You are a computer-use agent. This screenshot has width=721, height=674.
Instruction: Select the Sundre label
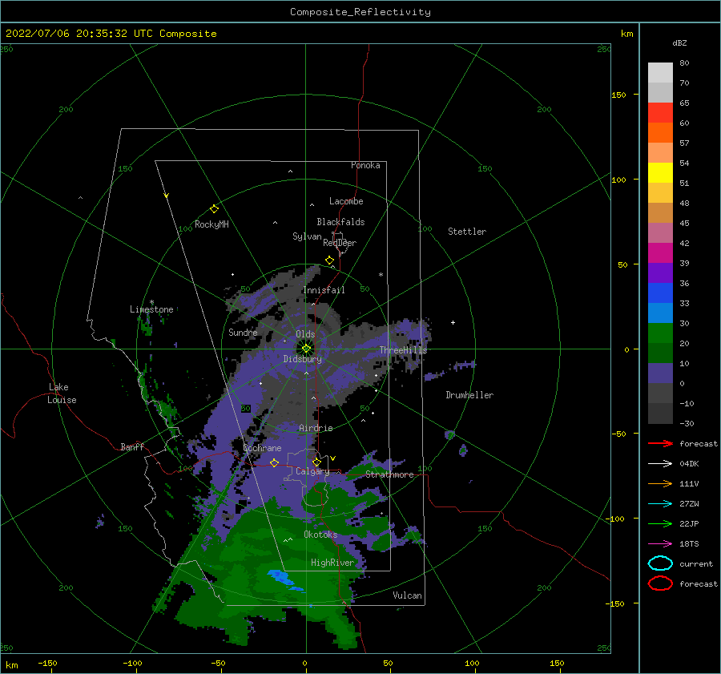[243, 332]
